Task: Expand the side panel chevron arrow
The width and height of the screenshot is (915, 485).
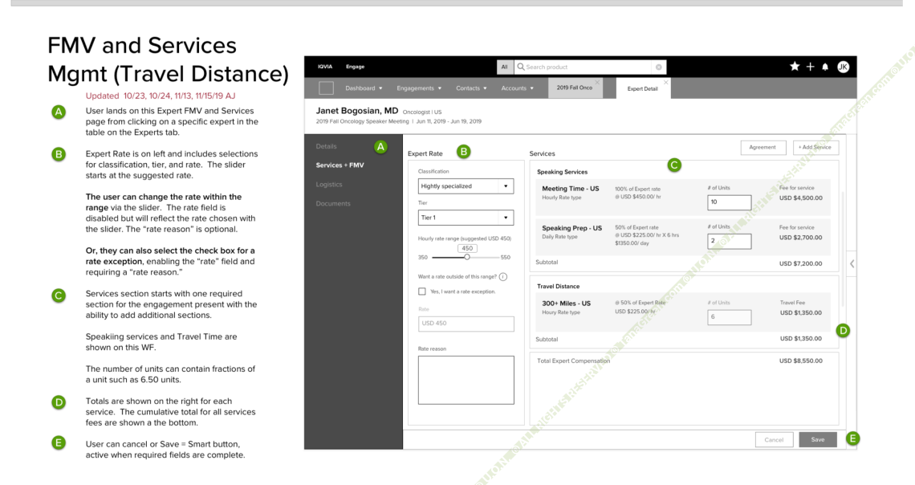Action: [x=852, y=264]
